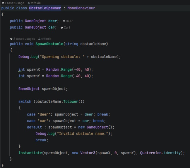The height and width of the screenshot is (168, 190).
Task: Click the 'Car1' asset inlay hint
Action: tap(67, 28)
